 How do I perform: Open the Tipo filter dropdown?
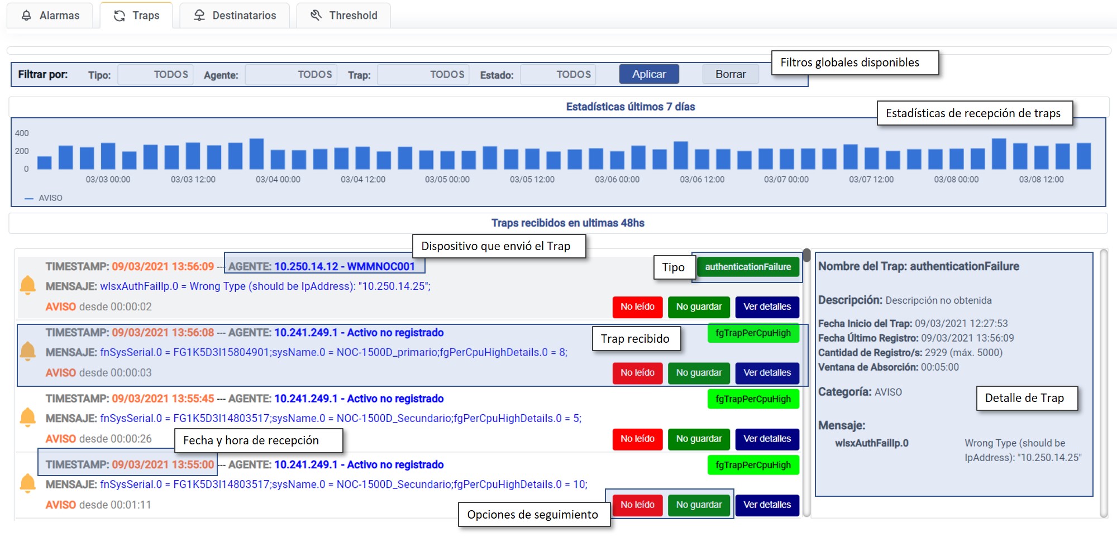pos(155,74)
